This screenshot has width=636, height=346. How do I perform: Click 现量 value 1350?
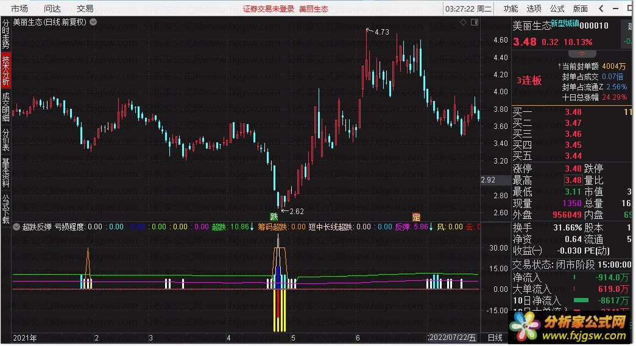tap(572, 203)
